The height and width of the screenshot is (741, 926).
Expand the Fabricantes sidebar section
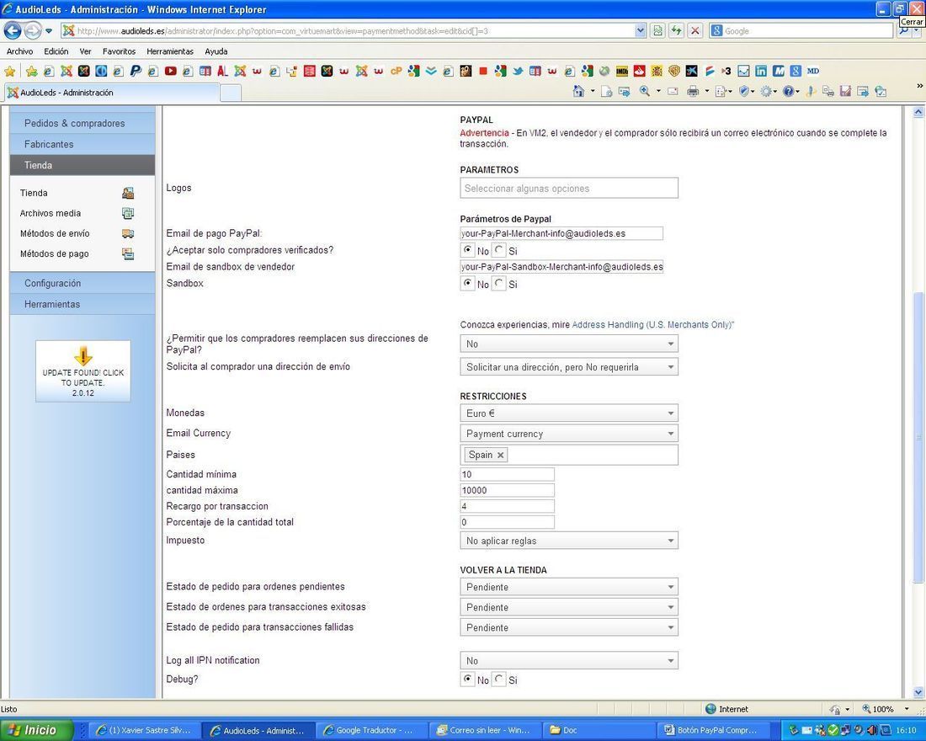pos(82,144)
